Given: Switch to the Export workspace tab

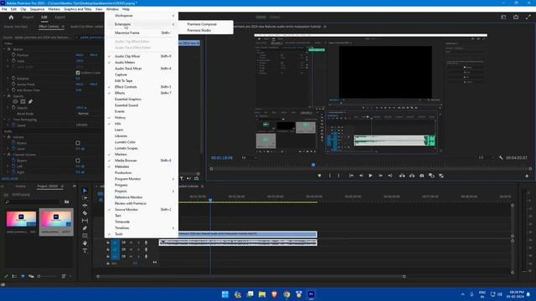Looking at the screenshot, I should pos(59,17).
